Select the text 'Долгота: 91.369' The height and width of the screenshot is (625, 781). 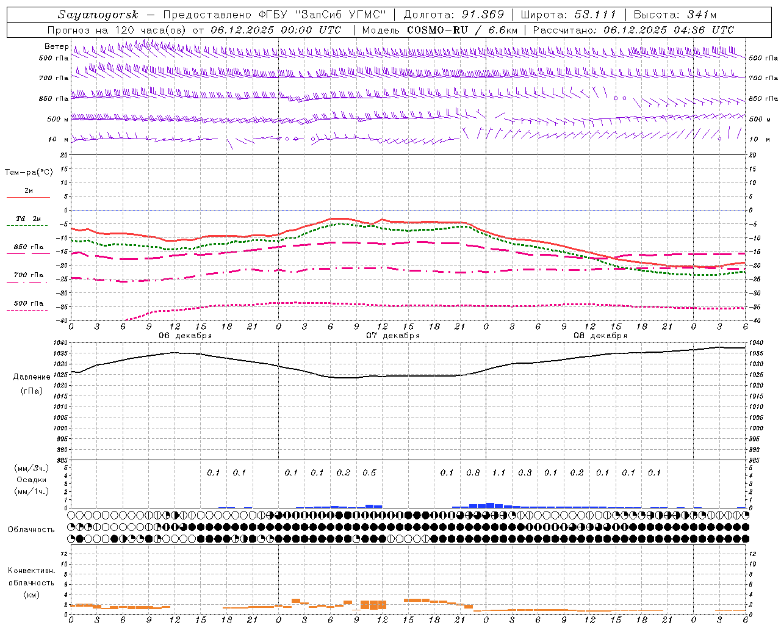(453, 15)
